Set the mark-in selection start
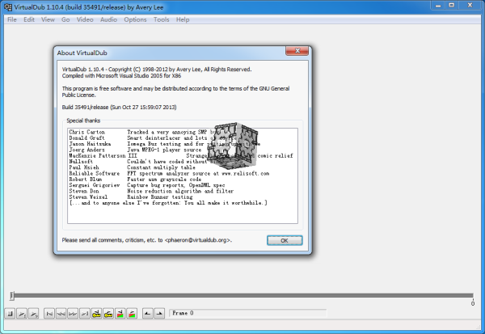Viewport: 485px width, 334px height. tap(148, 314)
